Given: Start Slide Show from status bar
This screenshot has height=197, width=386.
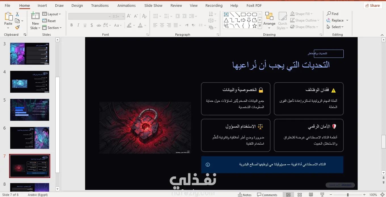Looking at the screenshot, I should tap(322, 195).
